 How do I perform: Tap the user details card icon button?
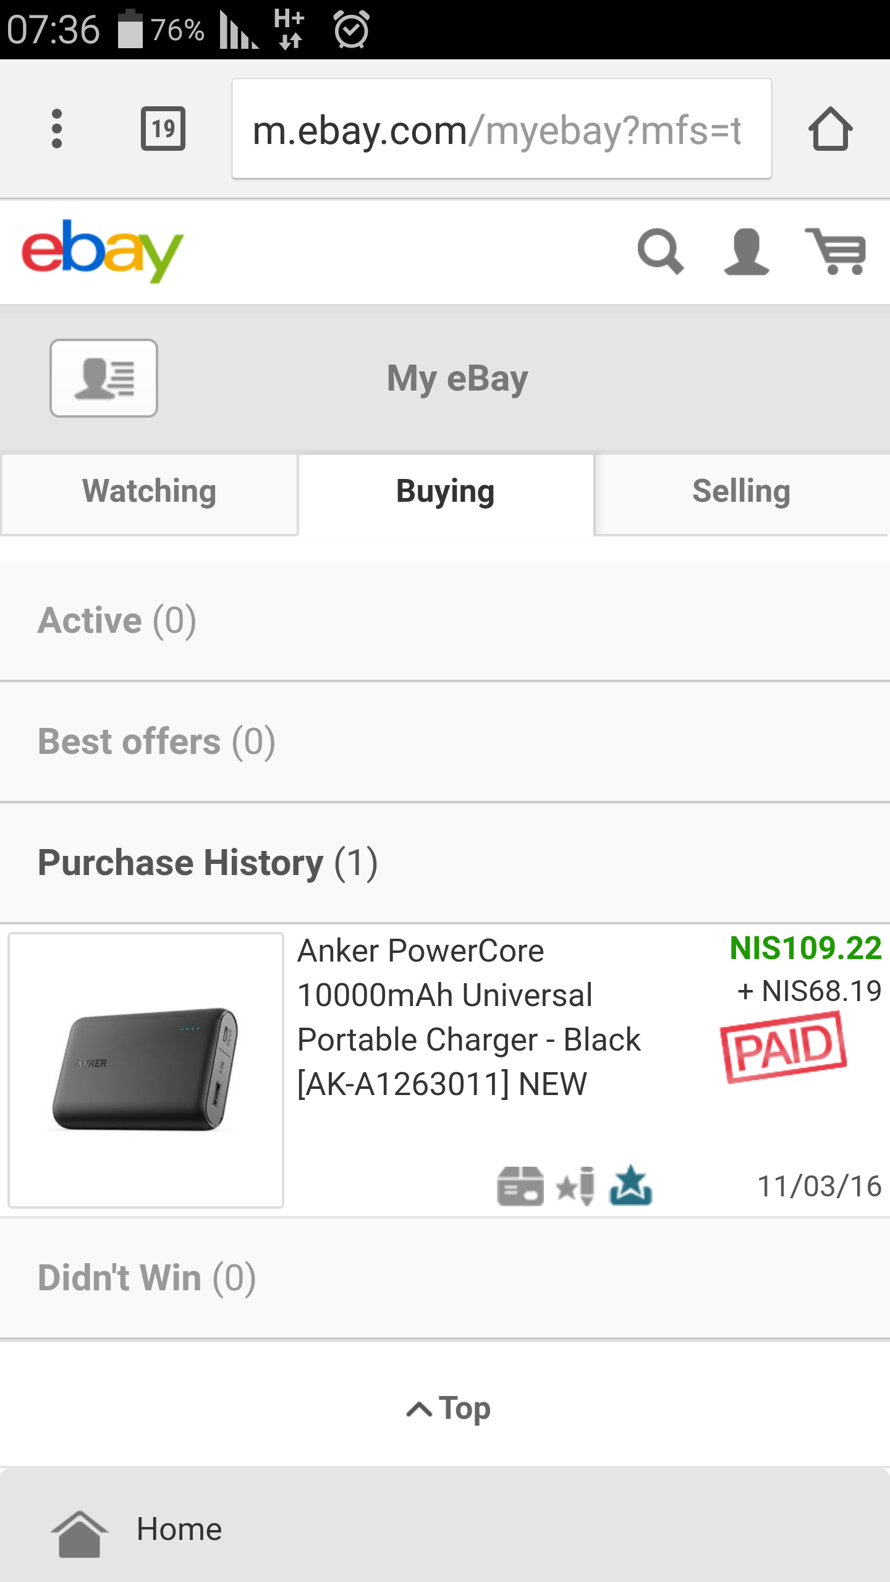click(104, 378)
